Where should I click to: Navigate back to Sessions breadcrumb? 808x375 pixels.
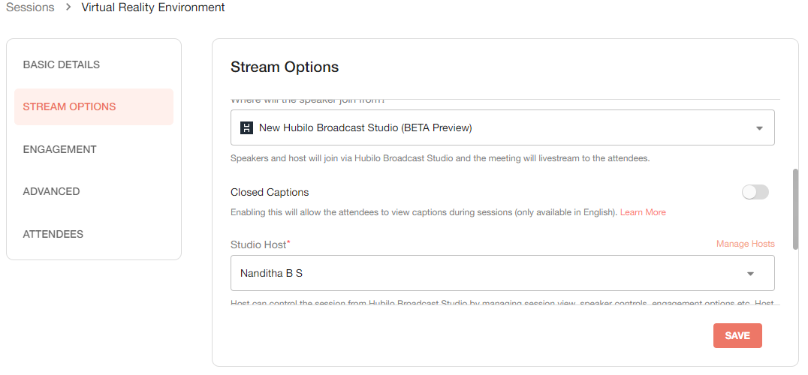(30, 7)
